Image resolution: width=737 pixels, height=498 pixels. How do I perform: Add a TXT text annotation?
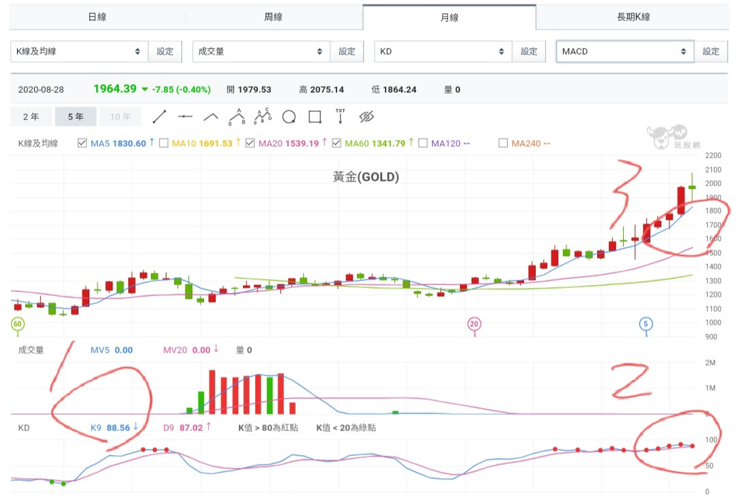(x=340, y=117)
